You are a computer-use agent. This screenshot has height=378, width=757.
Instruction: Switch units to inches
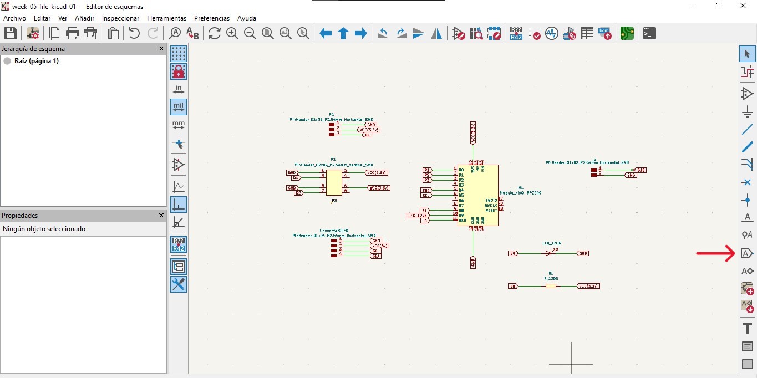pyautogui.click(x=179, y=89)
